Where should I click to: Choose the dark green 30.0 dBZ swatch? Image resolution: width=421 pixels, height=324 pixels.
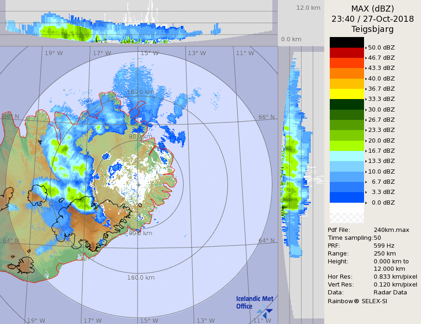click(346, 104)
